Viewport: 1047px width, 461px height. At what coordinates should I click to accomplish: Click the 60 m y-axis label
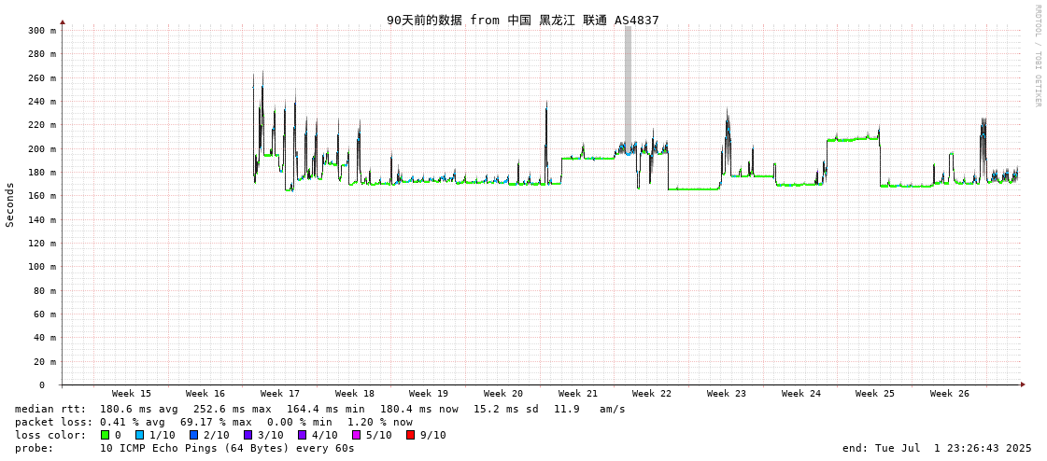tap(44, 314)
